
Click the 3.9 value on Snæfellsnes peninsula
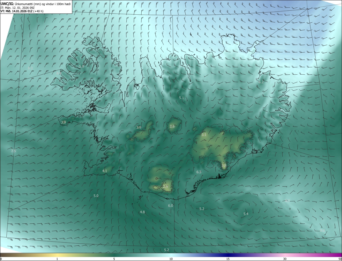click(x=63, y=122)
